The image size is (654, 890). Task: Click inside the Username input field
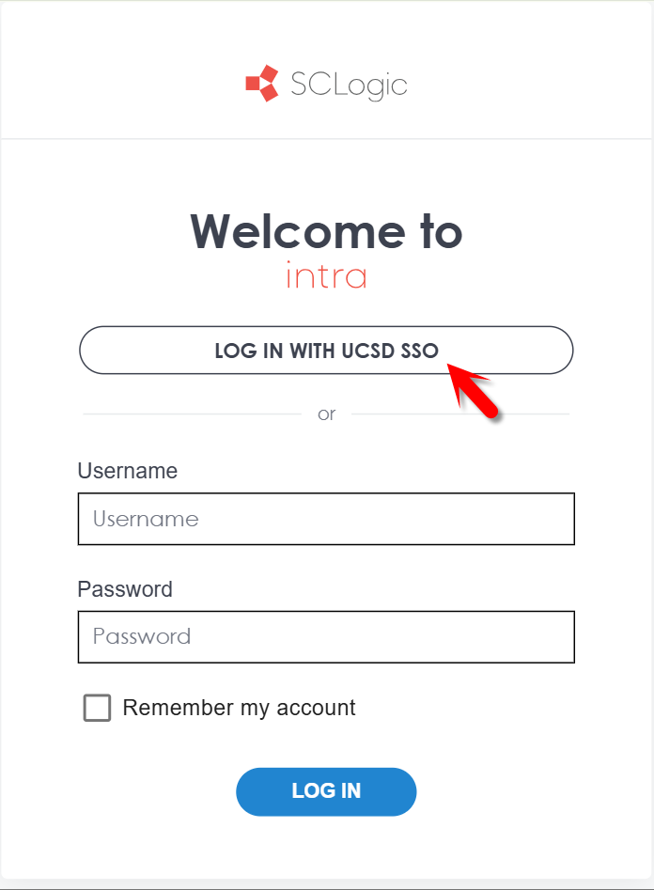(326, 519)
